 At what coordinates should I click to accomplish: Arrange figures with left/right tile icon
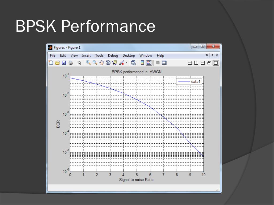196,63
